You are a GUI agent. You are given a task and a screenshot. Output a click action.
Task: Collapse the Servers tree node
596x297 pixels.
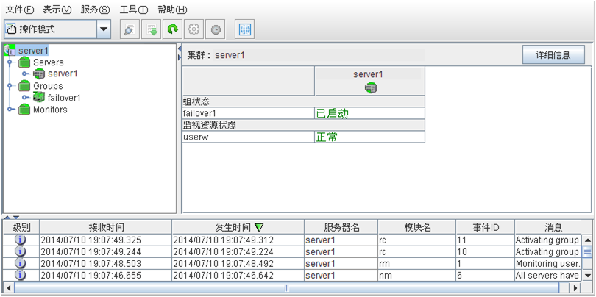click(10, 63)
